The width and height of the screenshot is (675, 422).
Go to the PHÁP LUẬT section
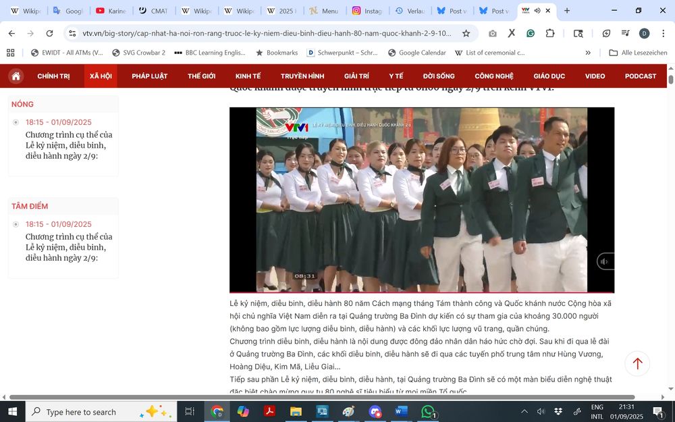pyautogui.click(x=149, y=76)
